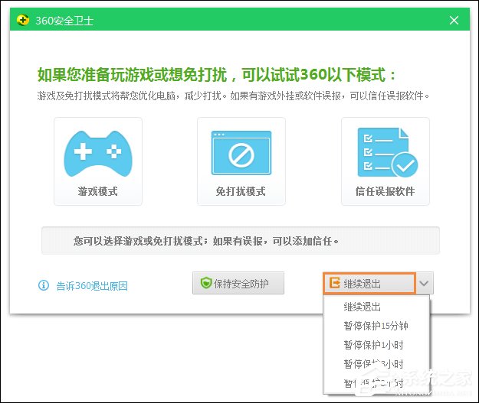Screen dimensions: 479x403
Task: Click the 360安全卫士 logo in title bar
Action: coord(22,21)
